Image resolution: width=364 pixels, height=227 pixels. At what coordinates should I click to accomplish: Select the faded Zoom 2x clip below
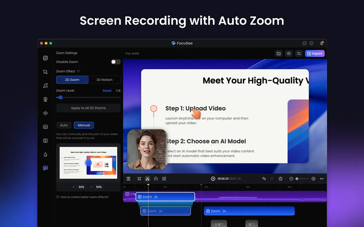[x=165, y=211]
